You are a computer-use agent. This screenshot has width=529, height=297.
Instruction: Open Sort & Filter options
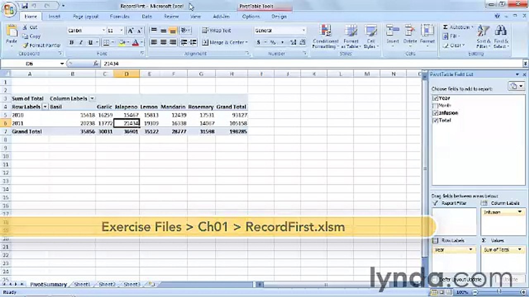[x=484, y=36]
